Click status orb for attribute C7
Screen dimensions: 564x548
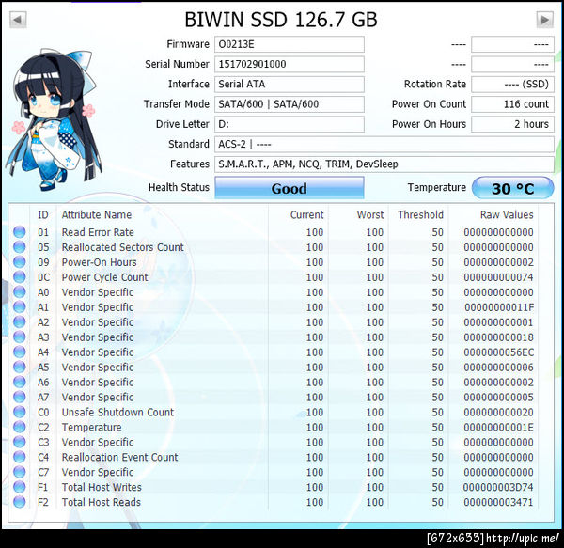click(x=20, y=472)
